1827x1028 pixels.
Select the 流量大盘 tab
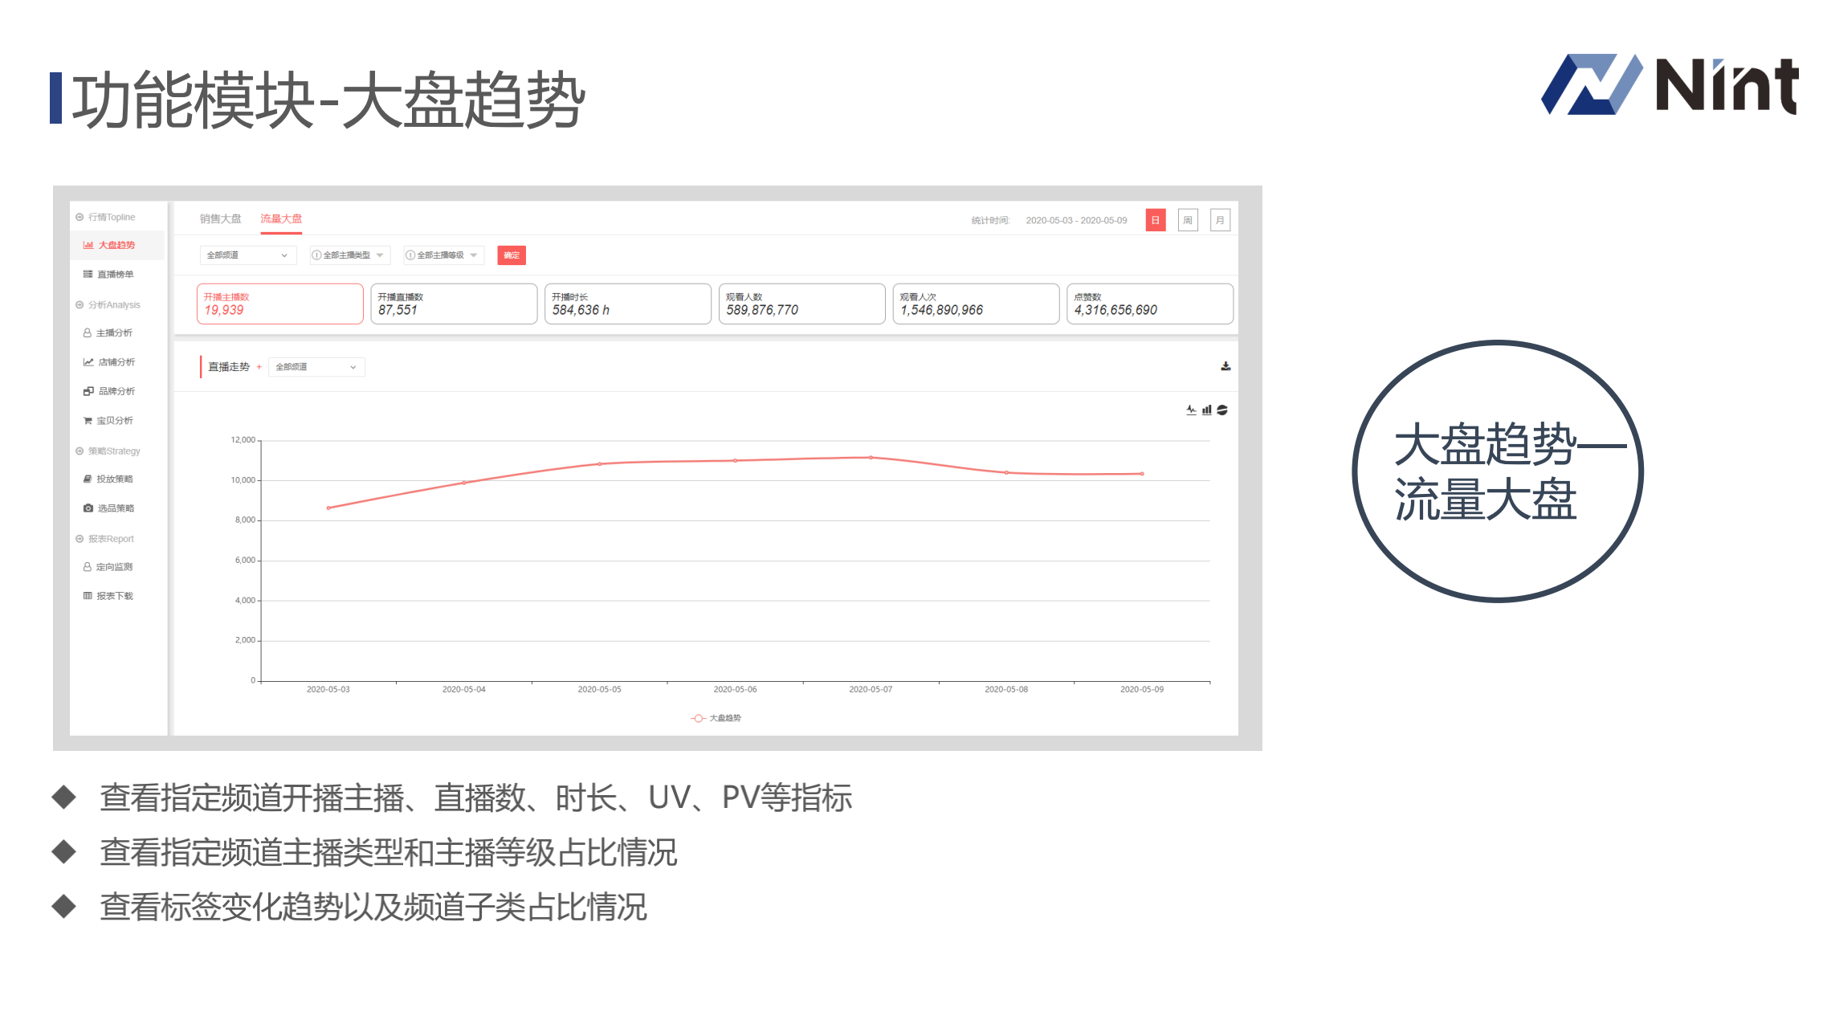tap(280, 218)
